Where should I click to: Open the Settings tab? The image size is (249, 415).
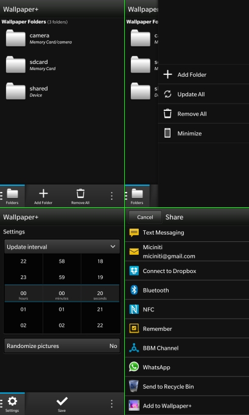pos(12,404)
